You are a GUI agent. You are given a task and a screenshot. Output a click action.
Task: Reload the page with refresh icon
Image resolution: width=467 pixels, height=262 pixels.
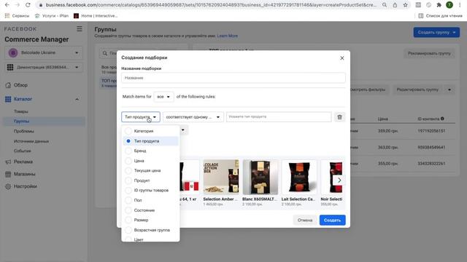pos(28,5)
